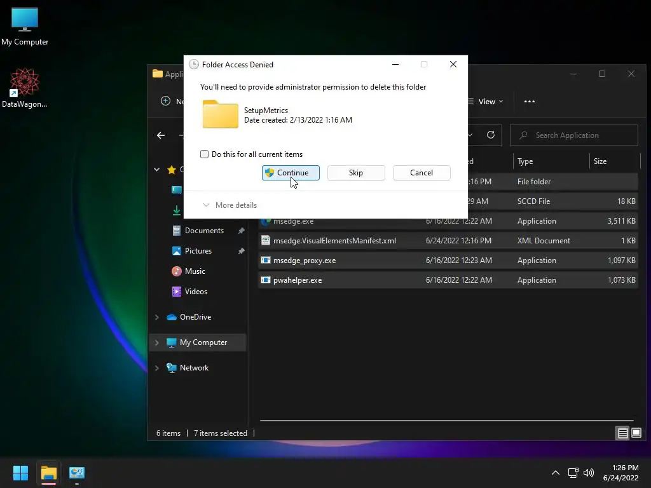Open address bar history dropdown arrow

click(470, 135)
